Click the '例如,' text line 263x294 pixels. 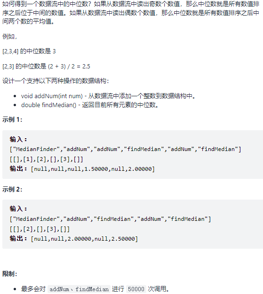coord(10,36)
